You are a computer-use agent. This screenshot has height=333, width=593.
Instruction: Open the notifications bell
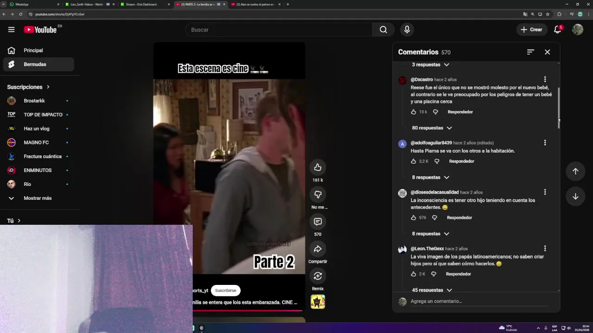[557, 30]
